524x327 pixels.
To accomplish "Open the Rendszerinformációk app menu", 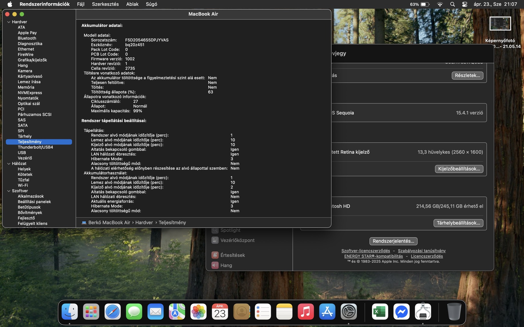I will click(x=45, y=4).
